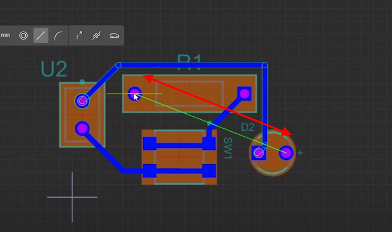The width and height of the screenshot is (392, 232).
Task: Click the round positive pad of D2
Action: [286, 153]
